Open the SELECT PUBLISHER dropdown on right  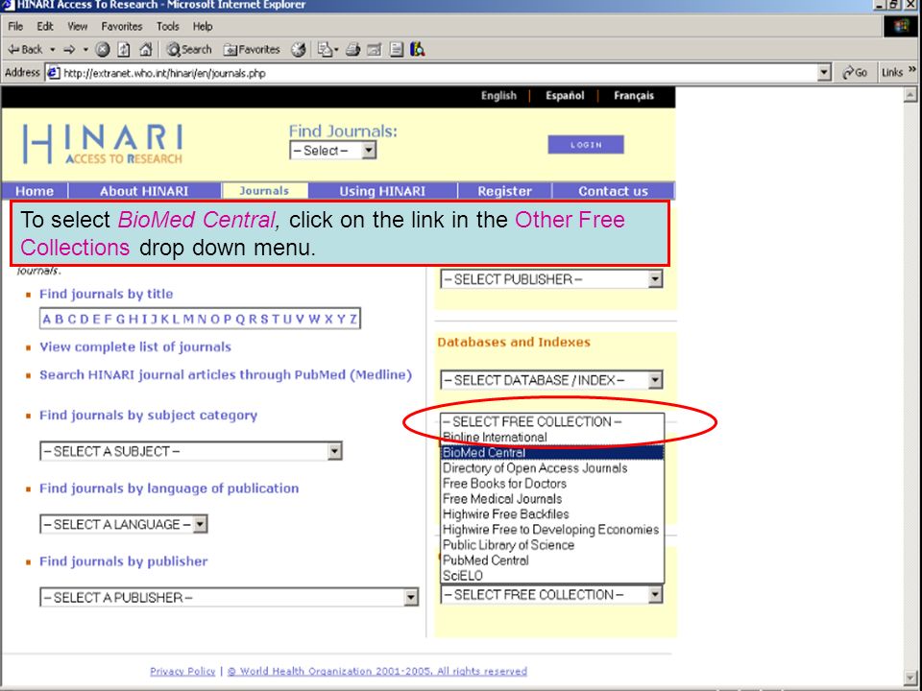click(551, 279)
